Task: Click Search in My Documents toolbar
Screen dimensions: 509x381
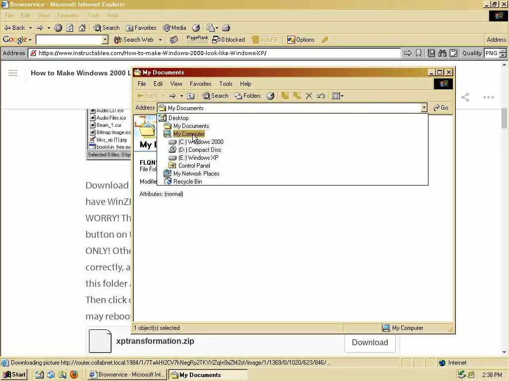Action: pyautogui.click(x=215, y=96)
